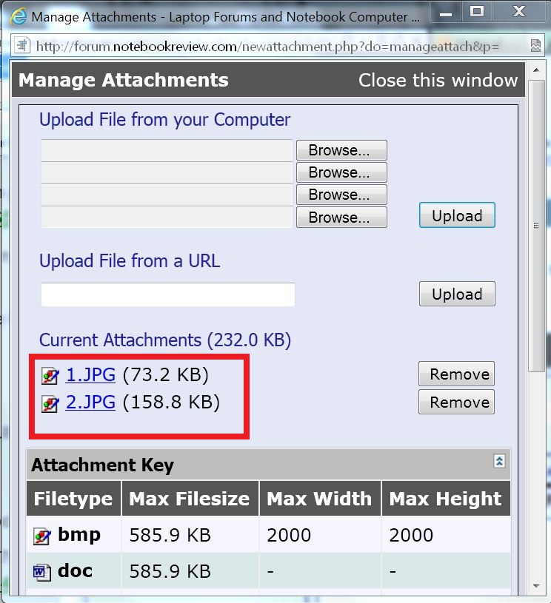551x603 pixels.
Task: Click the (158.8 KB) size text
Action: (x=171, y=402)
